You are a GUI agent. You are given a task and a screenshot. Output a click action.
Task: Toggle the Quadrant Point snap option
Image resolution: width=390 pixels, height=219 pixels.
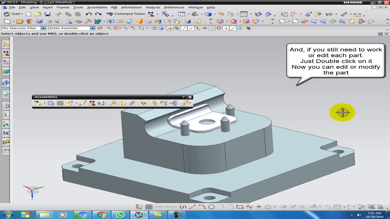coord(219,28)
